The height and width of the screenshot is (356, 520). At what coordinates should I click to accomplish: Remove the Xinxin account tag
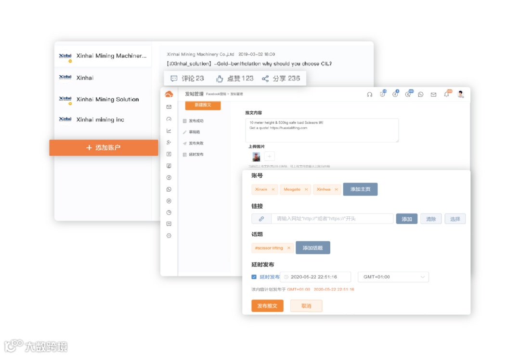(x=273, y=189)
